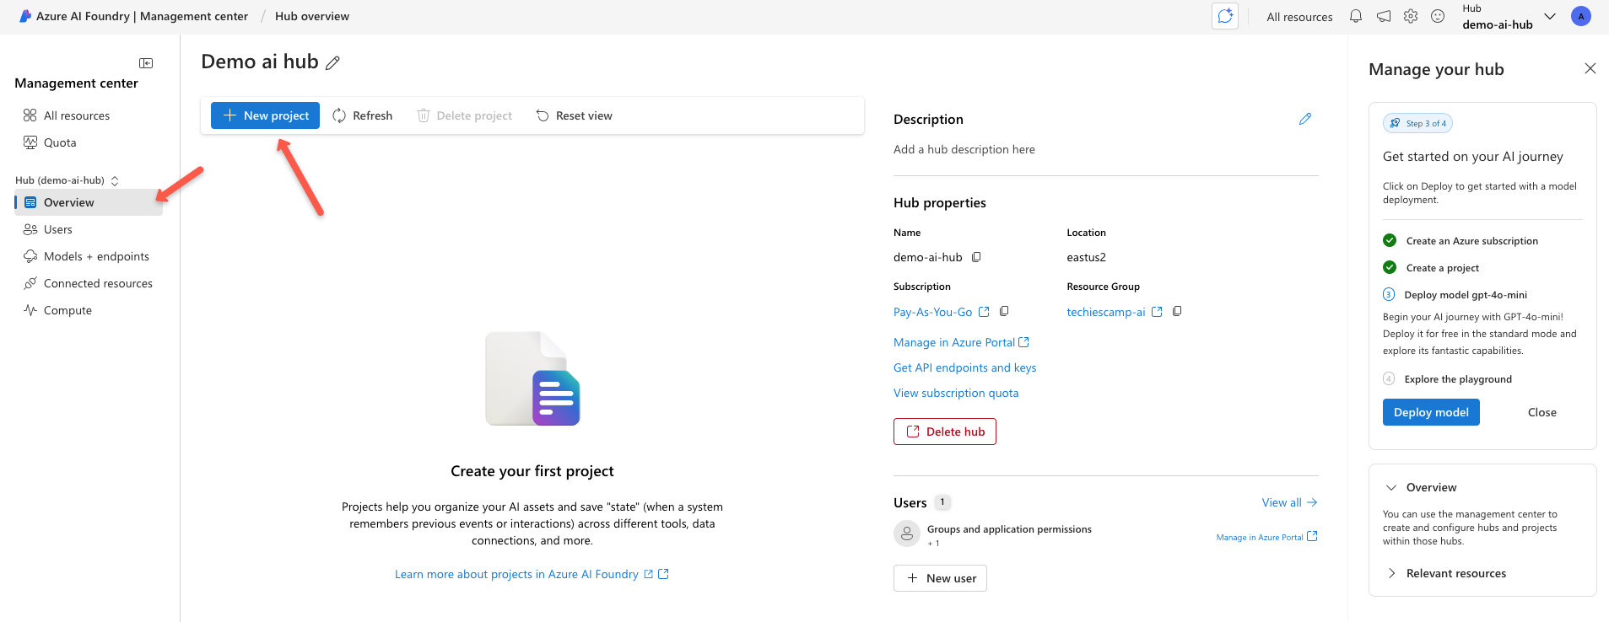Viewport: 1609px width, 622px height.
Task: Open Connected resources in the sidebar
Action: click(x=98, y=283)
